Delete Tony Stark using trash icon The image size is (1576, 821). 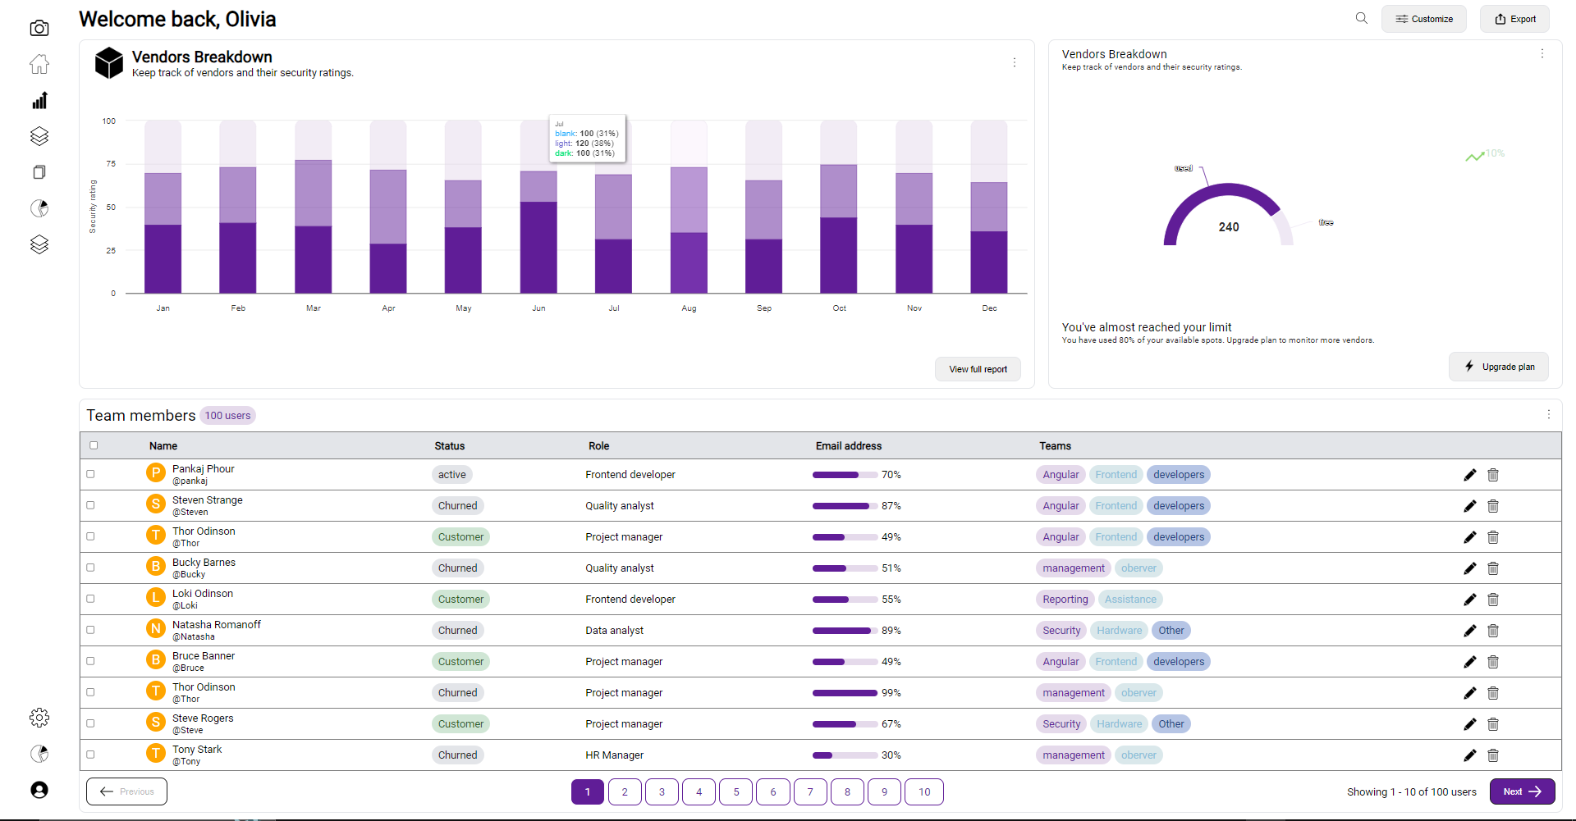click(x=1493, y=755)
